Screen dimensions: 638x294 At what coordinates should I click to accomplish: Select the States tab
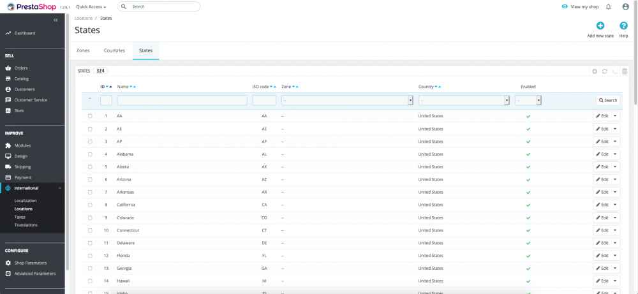point(145,50)
